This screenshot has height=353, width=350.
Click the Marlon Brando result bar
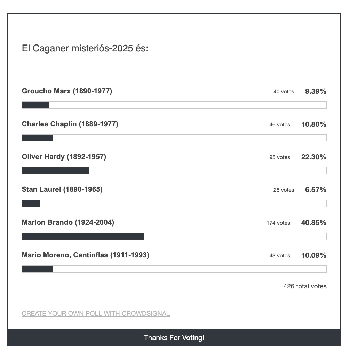click(x=174, y=237)
